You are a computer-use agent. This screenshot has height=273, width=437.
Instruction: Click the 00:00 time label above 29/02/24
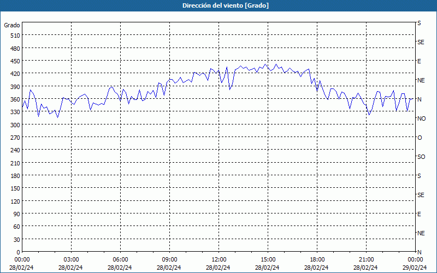pyautogui.click(x=415, y=260)
